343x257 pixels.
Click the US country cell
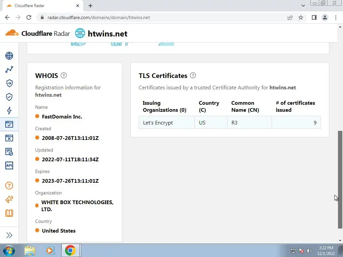point(211,122)
